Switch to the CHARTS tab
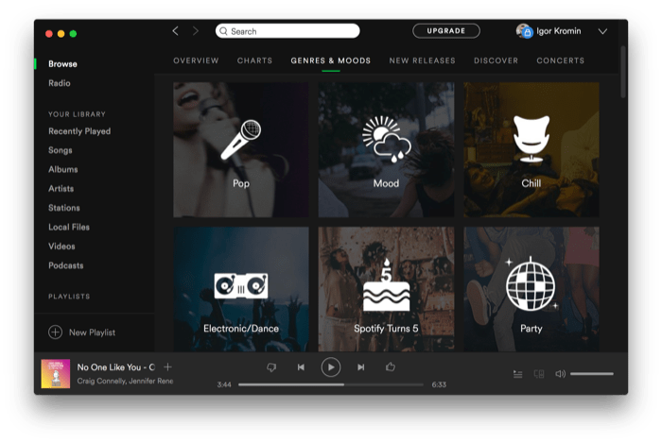The width and height of the screenshot is (662, 443). coord(254,60)
